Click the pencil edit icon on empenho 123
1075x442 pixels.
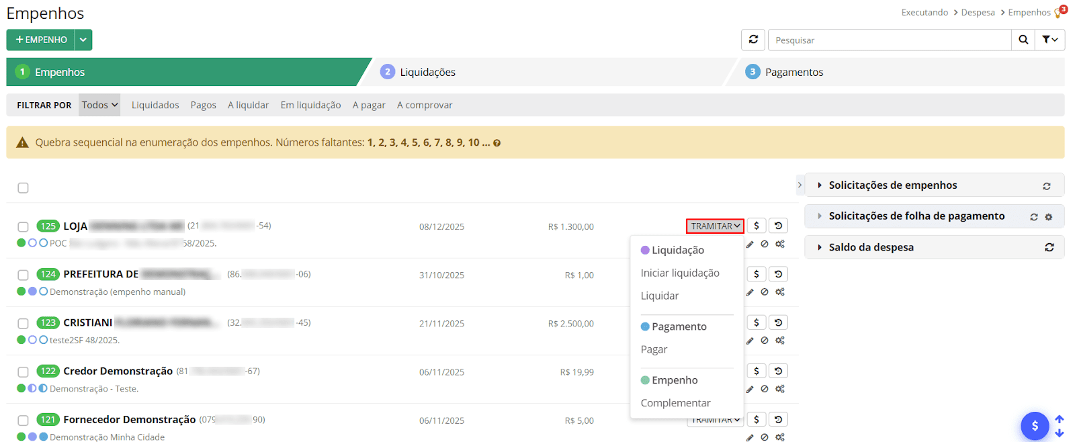pyautogui.click(x=750, y=341)
